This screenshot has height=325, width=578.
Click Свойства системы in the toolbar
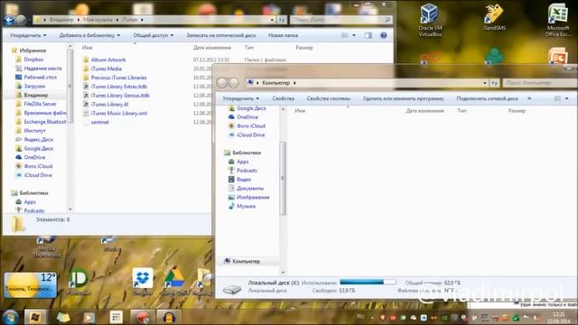(329, 98)
